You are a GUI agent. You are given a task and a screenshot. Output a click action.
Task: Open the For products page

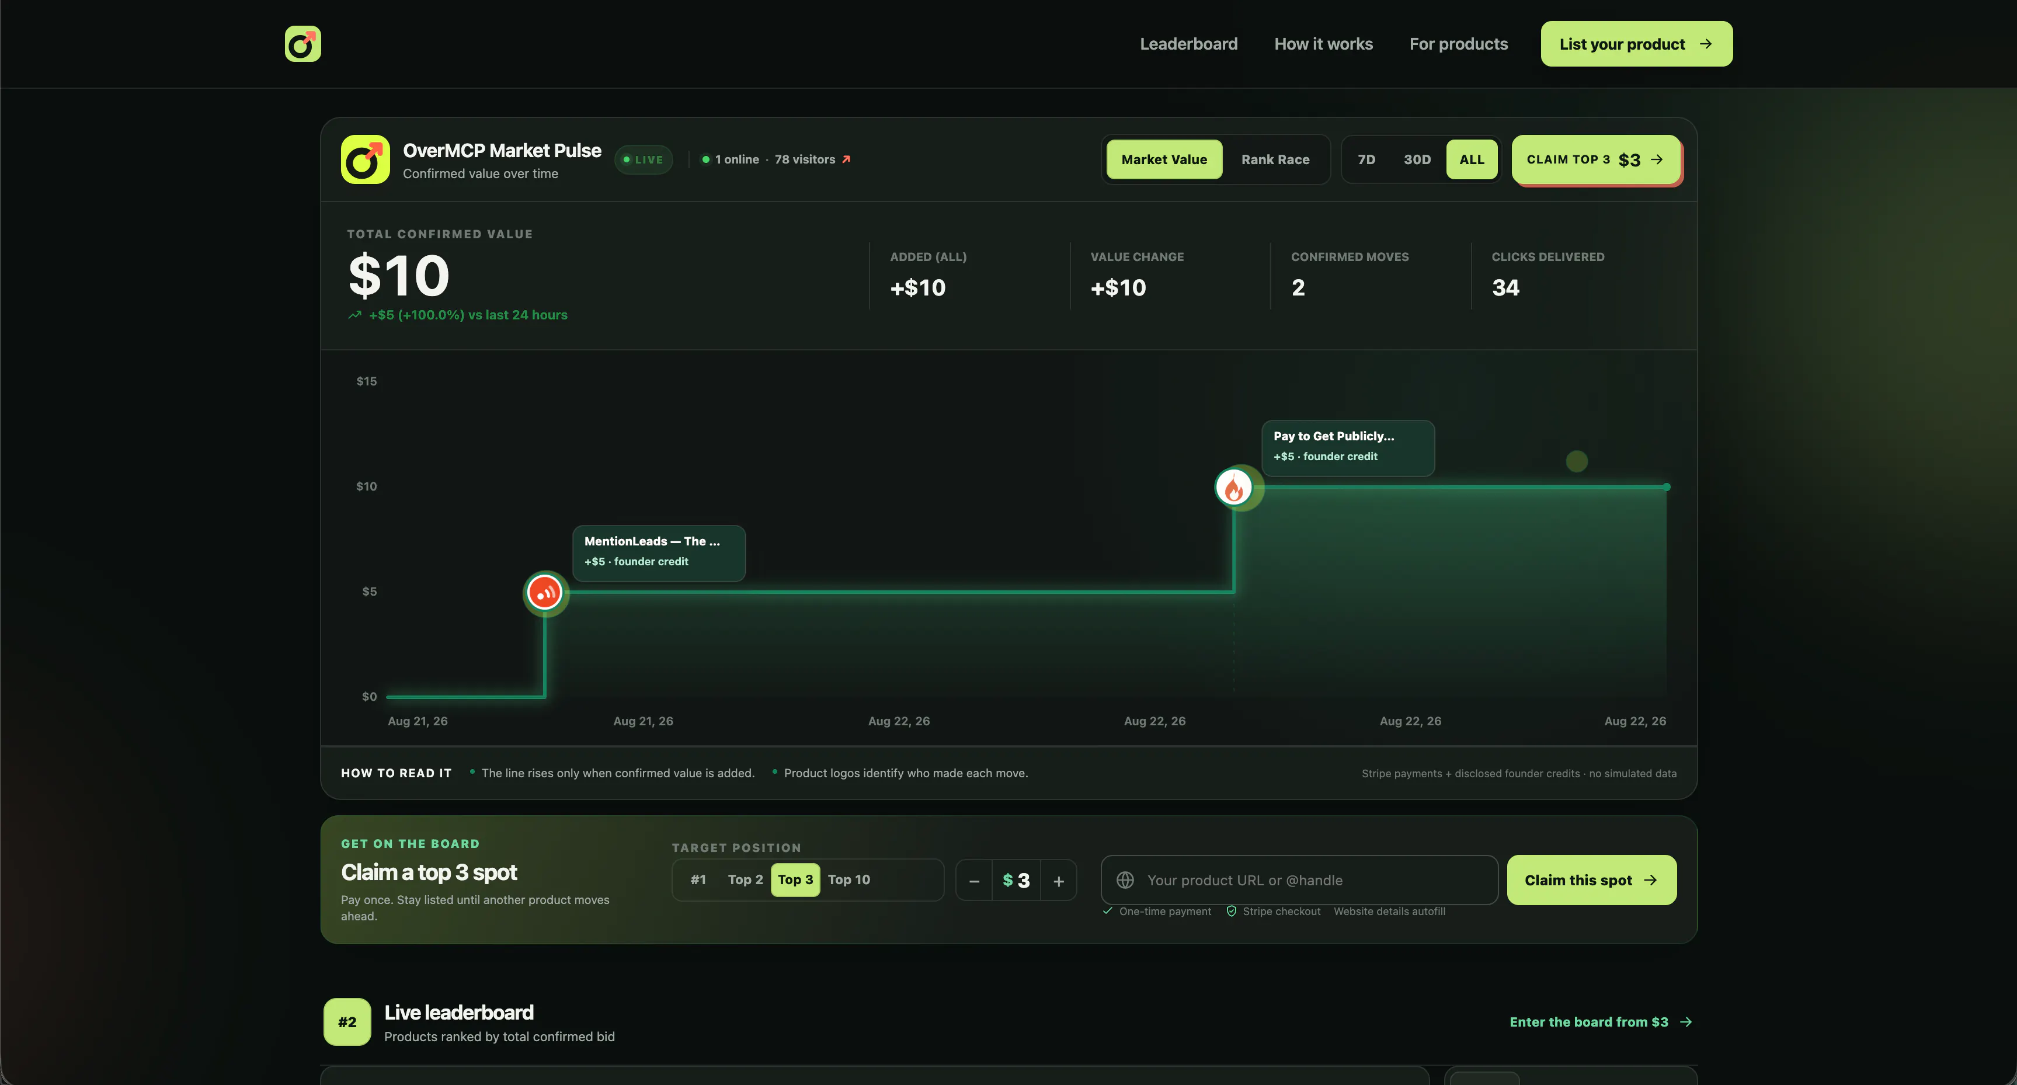pos(1458,44)
